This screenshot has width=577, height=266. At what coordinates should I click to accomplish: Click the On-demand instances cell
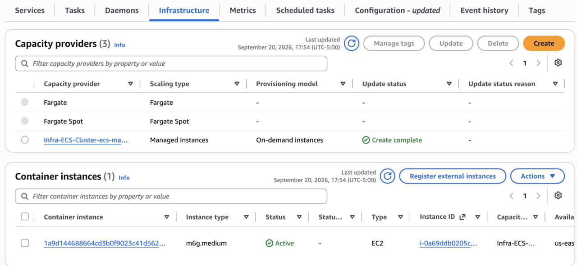click(289, 140)
